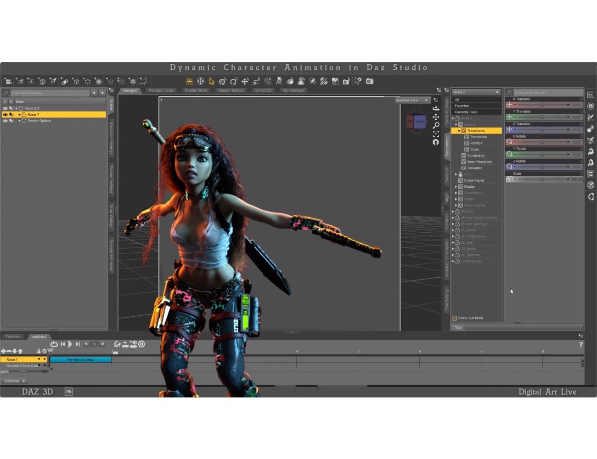The height and width of the screenshot is (459, 597).
Task: Hide the Rosie G3F node in the Scene
Action: (6, 108)
